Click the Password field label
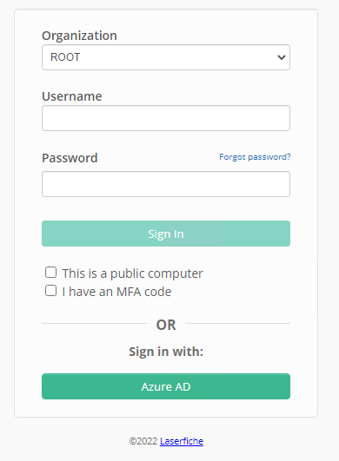Screen dimensions: 339x461 70,158
